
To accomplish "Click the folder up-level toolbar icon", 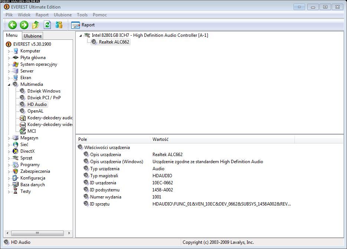I will tap(36, 25).
